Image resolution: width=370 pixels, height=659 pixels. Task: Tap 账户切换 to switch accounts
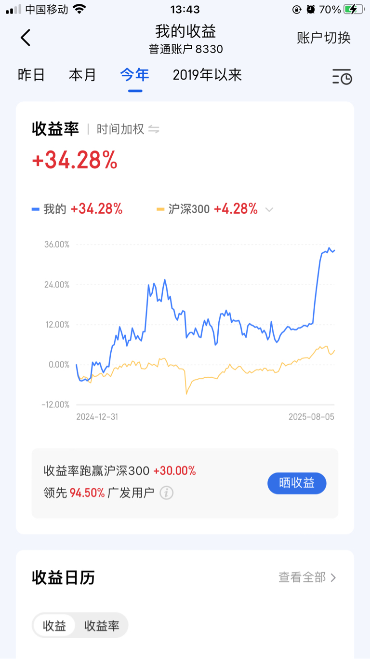point(324,38)
